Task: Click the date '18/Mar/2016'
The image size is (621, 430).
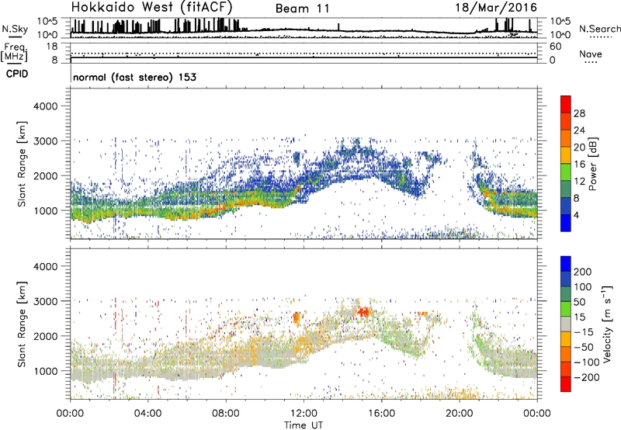Action: pos(496,7)
